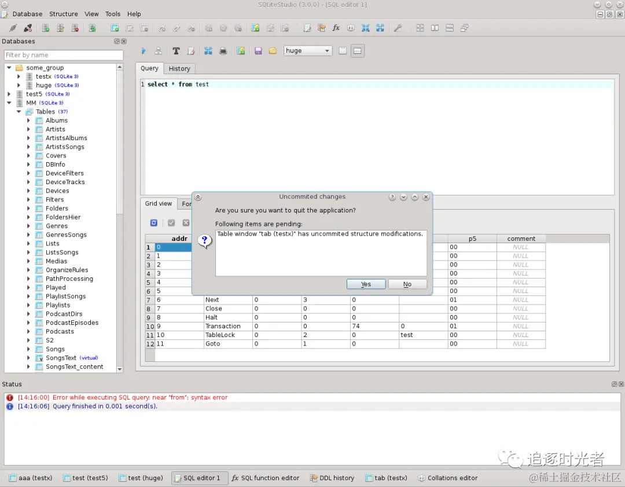The height and width of the screenshot is (487, 625).
Task: Click the database tree scrollbar thumb
Action: 120,142
